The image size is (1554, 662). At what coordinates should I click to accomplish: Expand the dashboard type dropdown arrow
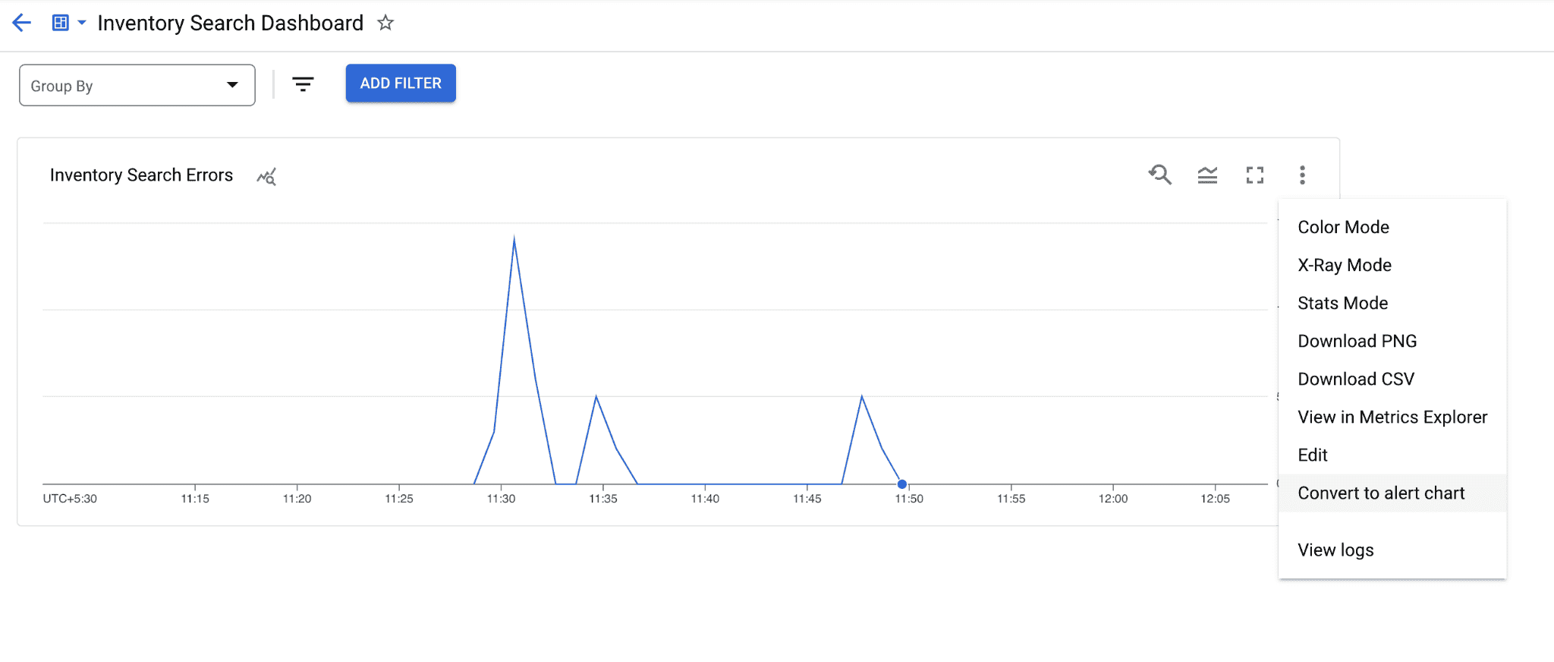(x=82, y=23)
